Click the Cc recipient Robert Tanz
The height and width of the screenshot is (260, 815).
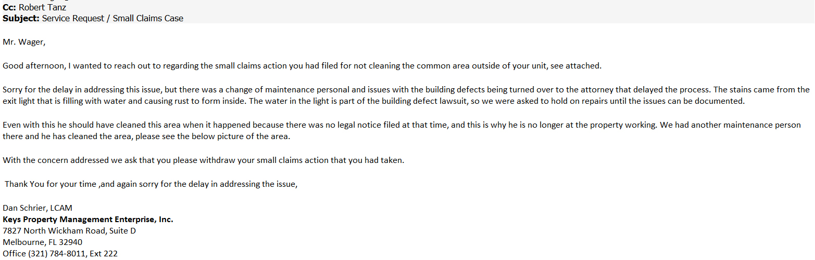(x=42, y=8)
